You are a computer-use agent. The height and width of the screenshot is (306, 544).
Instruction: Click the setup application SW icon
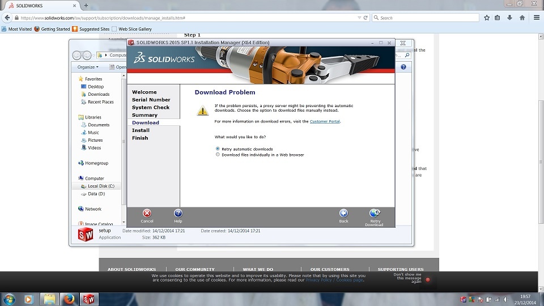pos(86,235)
